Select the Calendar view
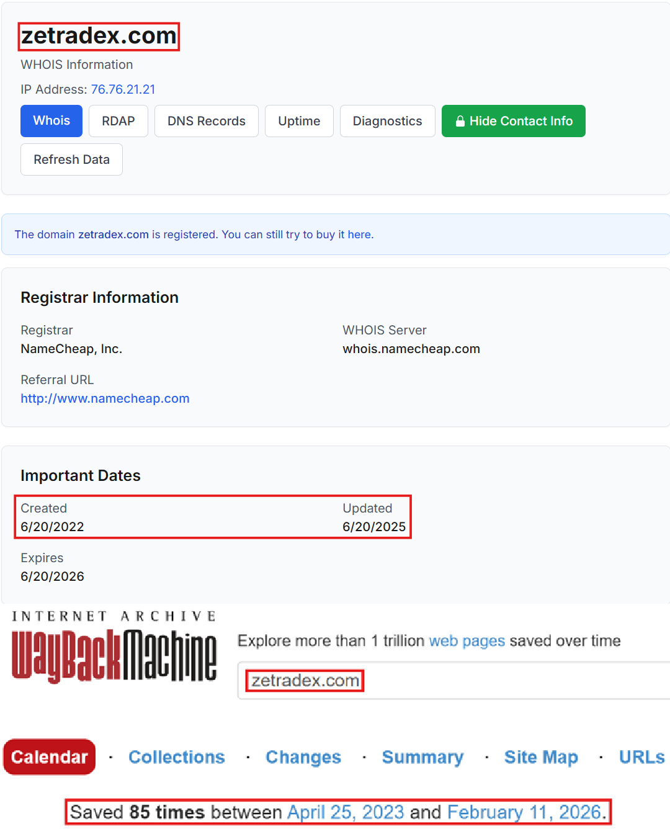670x829 pixels. pyautogui.click(x=49, y=756)
